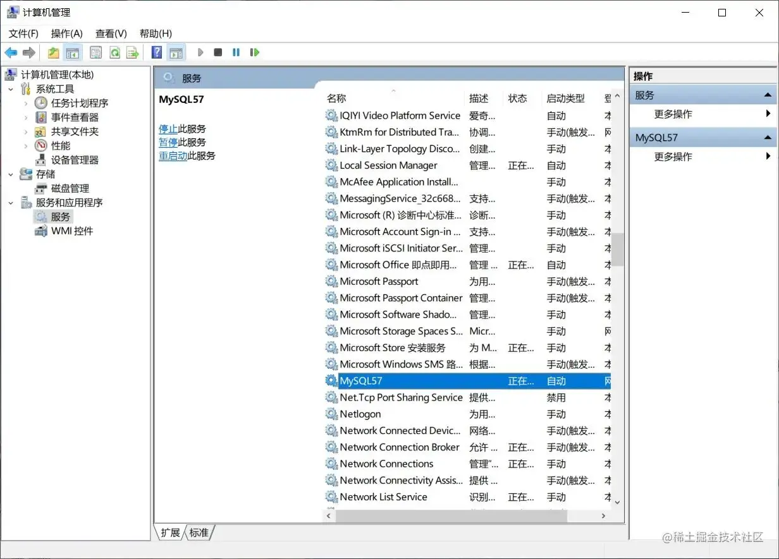Expand the 共享文件夹 tree node

26,131
